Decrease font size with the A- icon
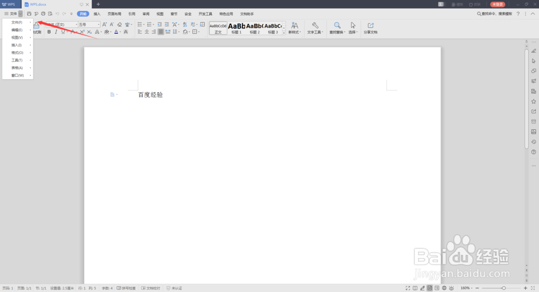The width and height of the screenshot is (539, 292). pyautogui.click(x=112, y=24)
